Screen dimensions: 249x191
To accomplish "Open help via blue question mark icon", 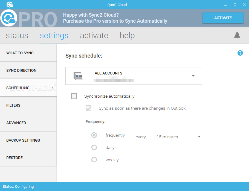I will 240,53.
